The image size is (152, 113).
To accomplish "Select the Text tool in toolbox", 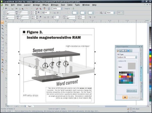I will click(3, 53).
